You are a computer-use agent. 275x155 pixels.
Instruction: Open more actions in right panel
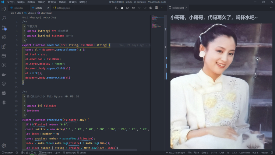pyautogui.click(x=271, y=8)
